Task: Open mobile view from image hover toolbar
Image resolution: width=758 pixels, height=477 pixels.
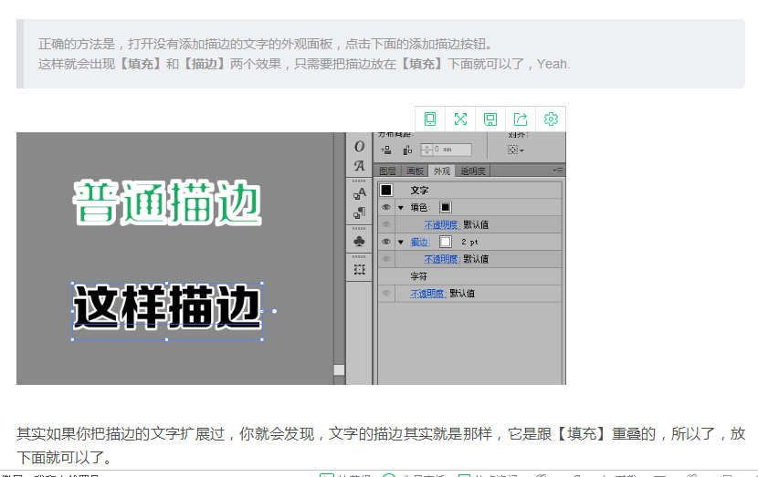Action: pyautogui.click(x=430, y=119)
